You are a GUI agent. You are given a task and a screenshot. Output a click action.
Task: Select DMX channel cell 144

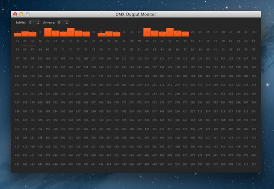pyautogui.click(x=132, y=67)
